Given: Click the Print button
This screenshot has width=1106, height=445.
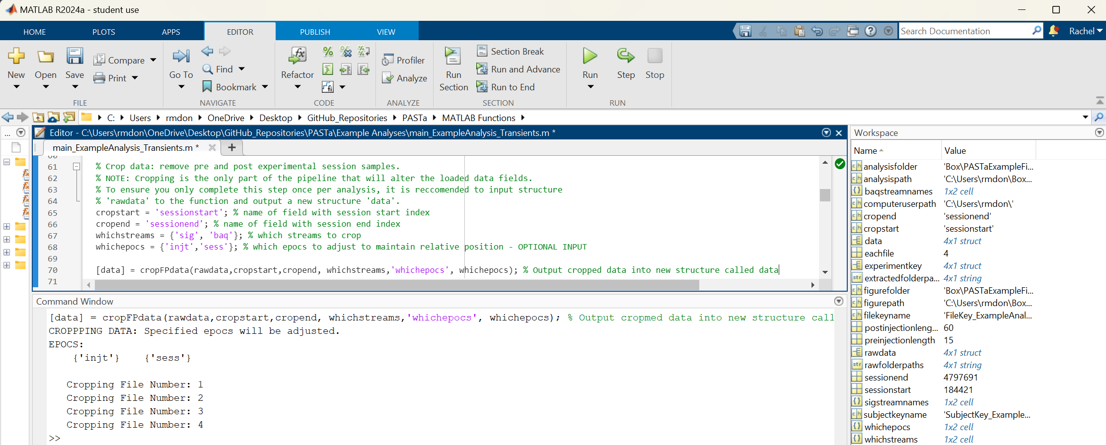Looking at the screenshot, I should [x=110, y=78].
